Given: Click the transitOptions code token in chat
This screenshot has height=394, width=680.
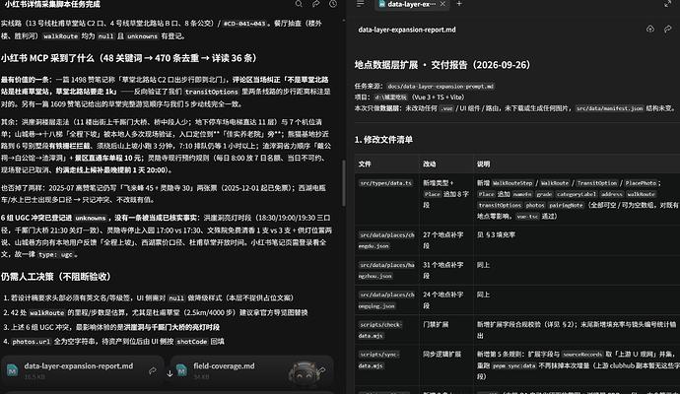Looking at the screenshot, I should click(212, 92).
